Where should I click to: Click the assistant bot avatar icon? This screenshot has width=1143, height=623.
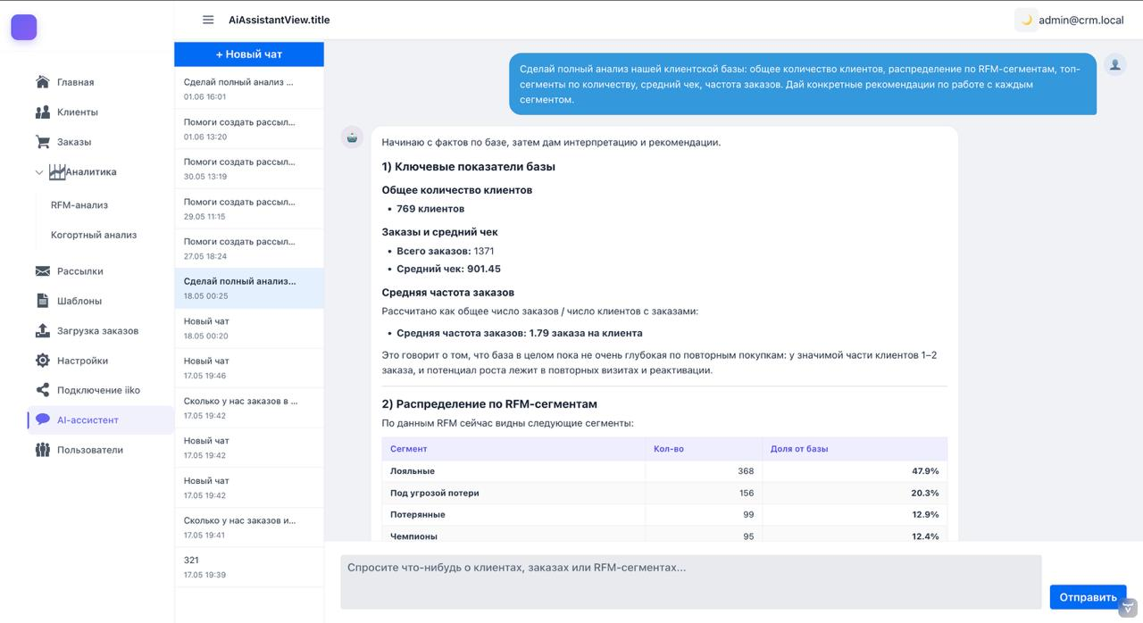(x=352, y=137)
